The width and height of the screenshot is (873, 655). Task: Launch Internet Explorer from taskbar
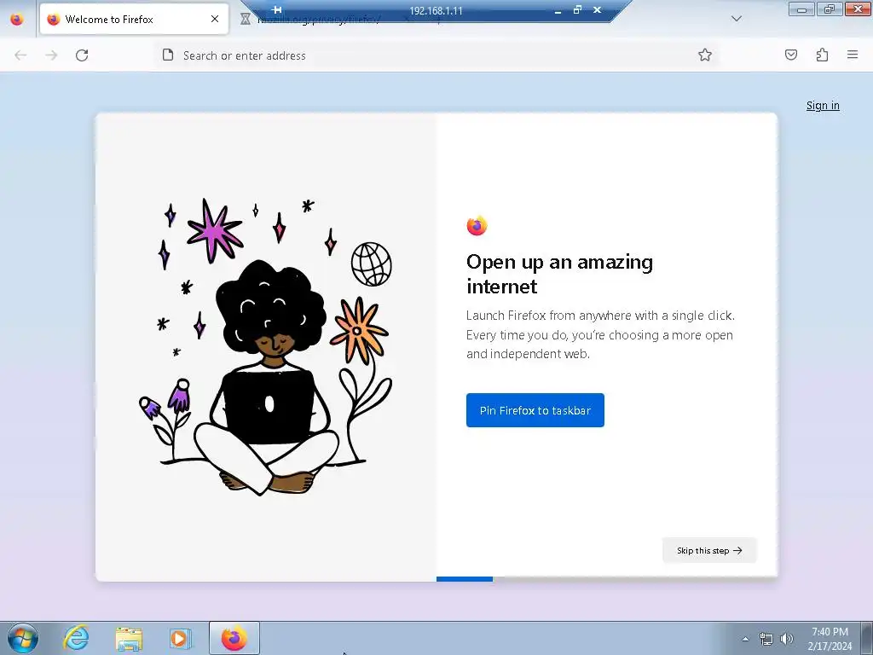(76, 638)
